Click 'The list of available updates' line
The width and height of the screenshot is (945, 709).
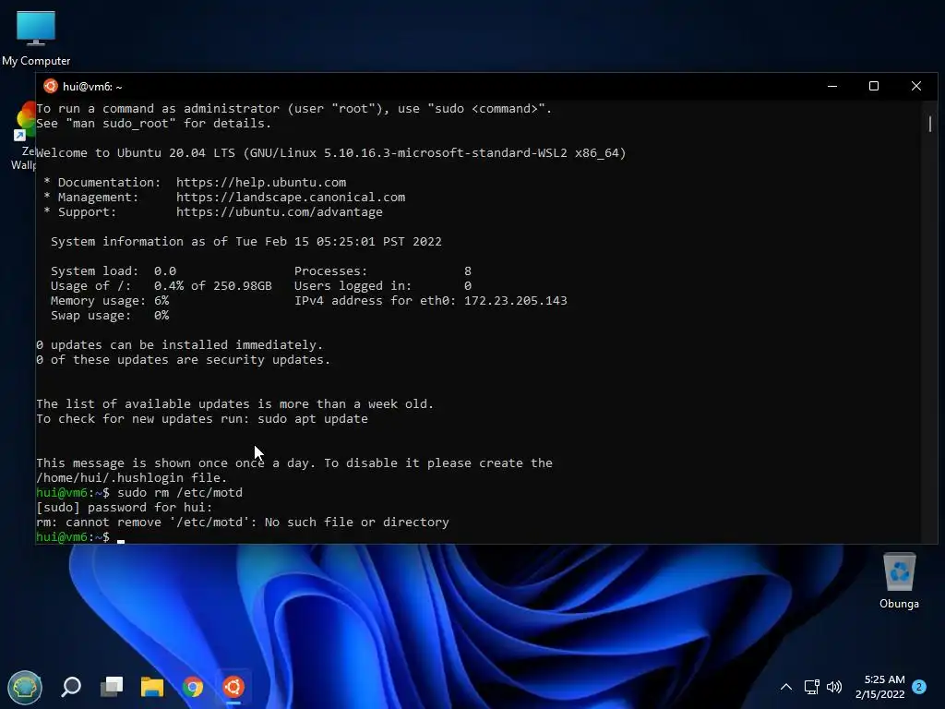[234, 404]
